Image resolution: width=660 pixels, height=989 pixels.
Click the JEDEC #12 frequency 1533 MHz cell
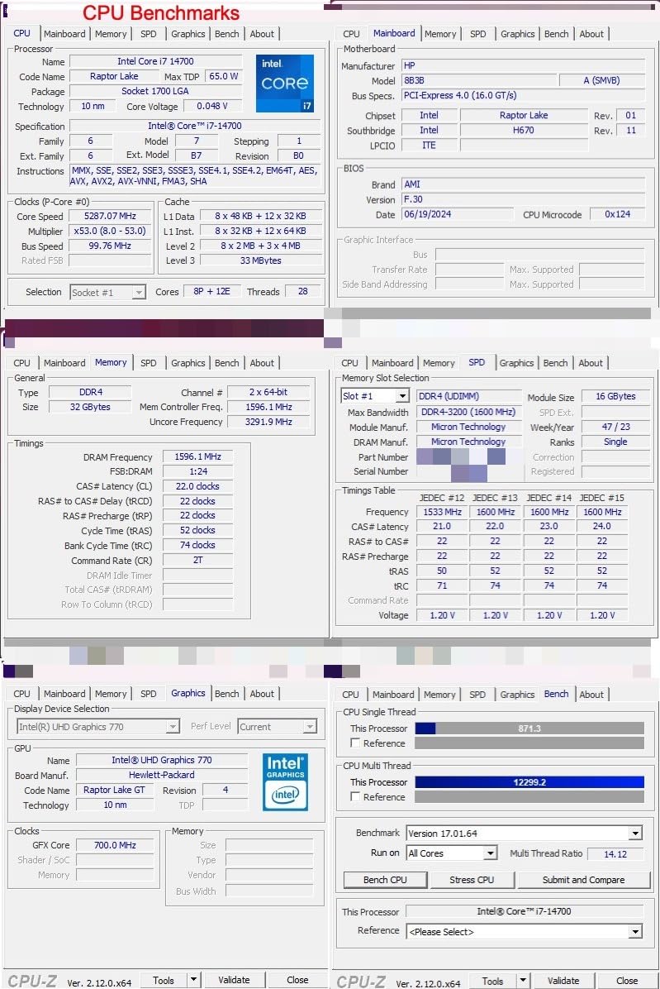pyautogui.click(x=442, y=512)
